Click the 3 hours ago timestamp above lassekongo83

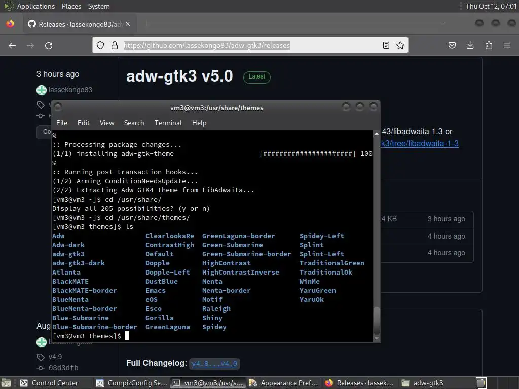click(x=58, y=74)
